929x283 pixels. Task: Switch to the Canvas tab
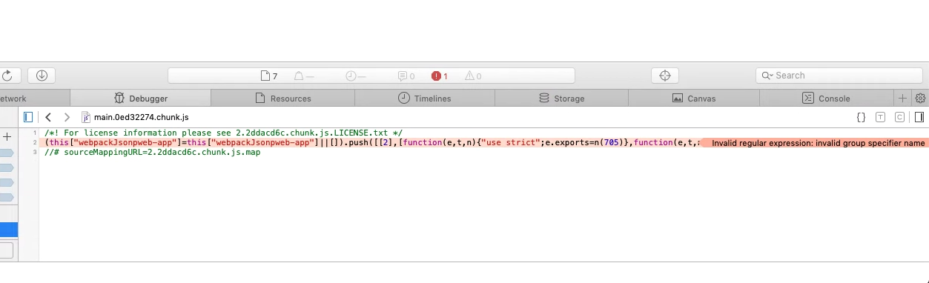tap(694, 99)
